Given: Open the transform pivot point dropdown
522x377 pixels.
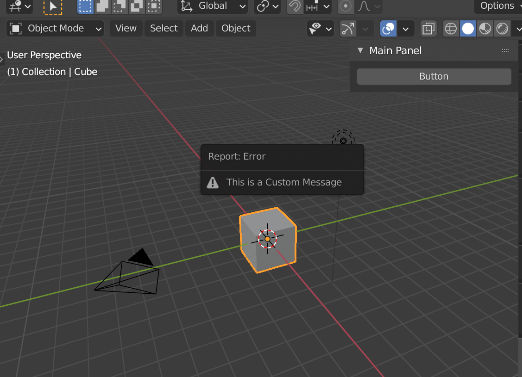Looking at the screenshot, I should 267,6.
